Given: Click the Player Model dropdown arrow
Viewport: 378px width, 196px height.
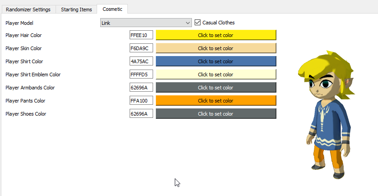Looking at the screenshot, I should [188, 23].
